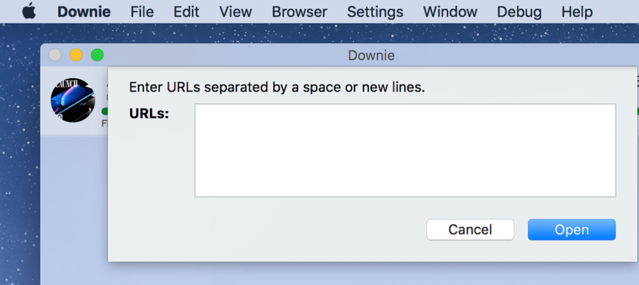Open the Apple menu
Image resolution: width=639 pixels, height=285 pixels.
pos(28,12)
